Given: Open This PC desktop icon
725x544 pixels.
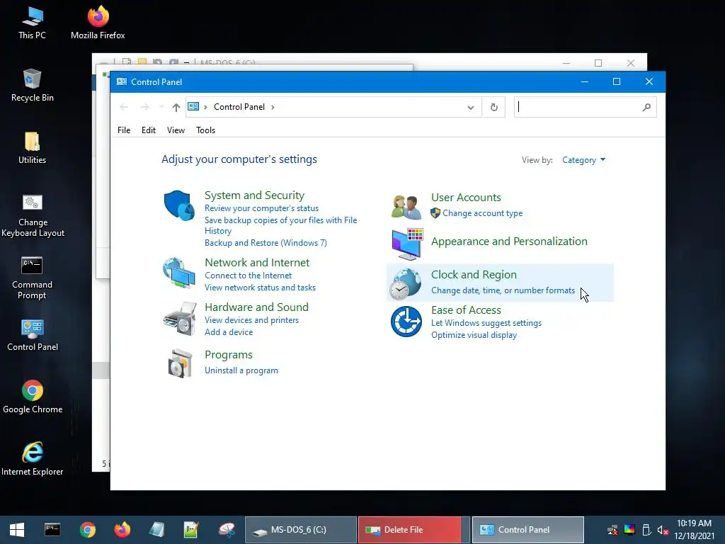Looking at the screenshot, I should click(32, 23).
